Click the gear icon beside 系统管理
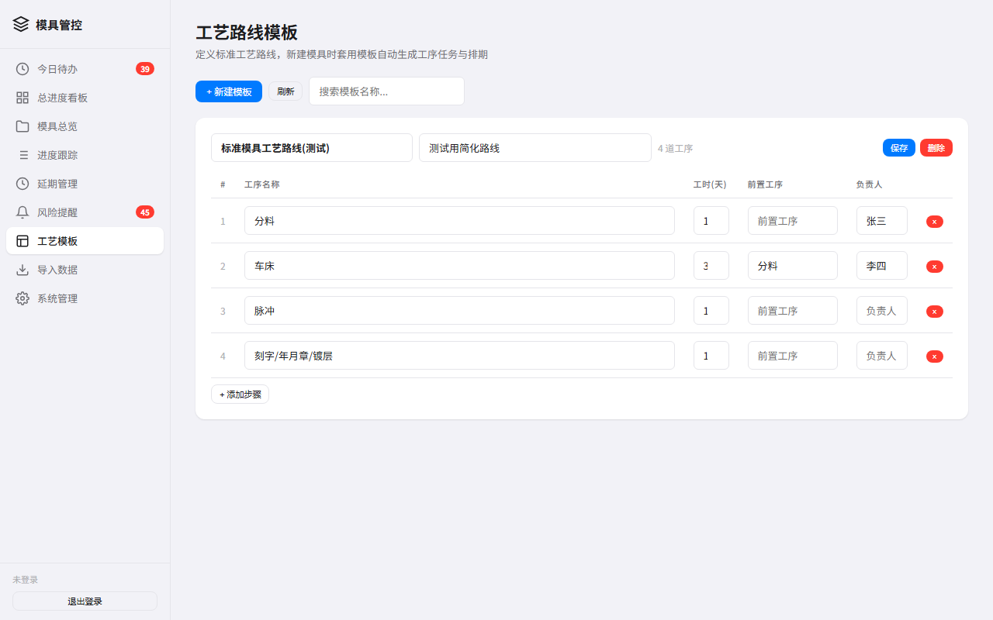The image size is (993, 620). point(22,298)
